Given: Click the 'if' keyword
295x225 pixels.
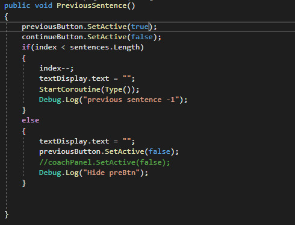Looking at the screenshot, I should [26, 47].
